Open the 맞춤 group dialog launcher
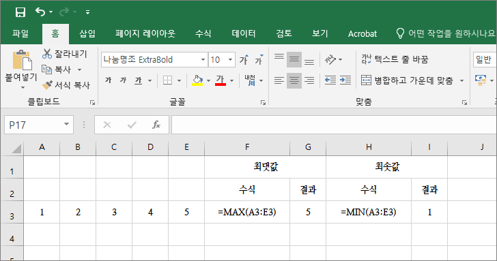 [x=464, y=102]
